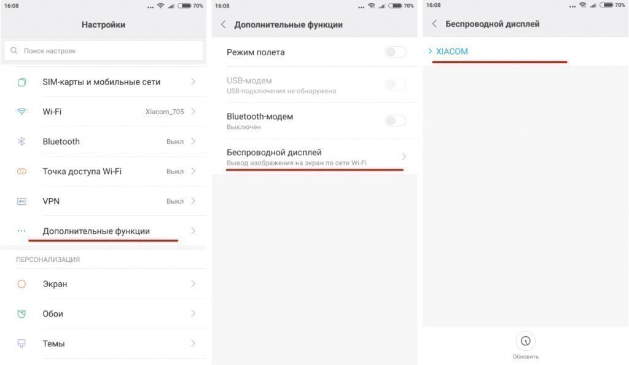Tap the Экран screen icon

tap(21, 284)
